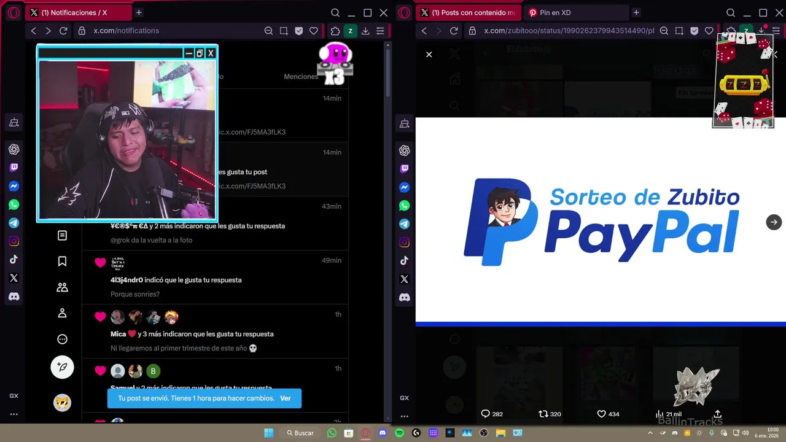Viewport: 786px width, 442px height.
Task: Reply to the PayPal giveaway post
Action: pos(485,414)
